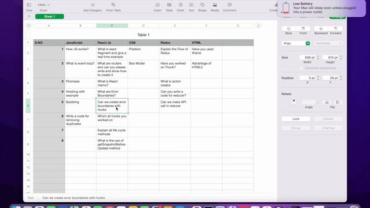Click the Forward arrange icon
This screenshot has height=208, width=370.
(x=335, y=28)
